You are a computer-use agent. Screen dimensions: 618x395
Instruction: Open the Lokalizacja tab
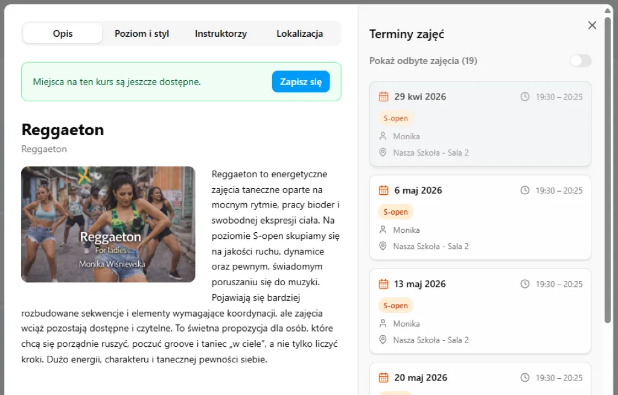point(299,34)
